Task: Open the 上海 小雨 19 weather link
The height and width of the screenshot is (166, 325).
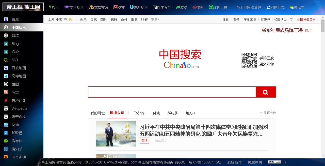Action: coord(60,19)
